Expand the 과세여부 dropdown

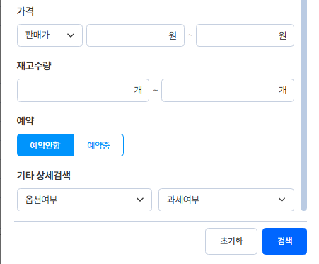coord(226,200)
